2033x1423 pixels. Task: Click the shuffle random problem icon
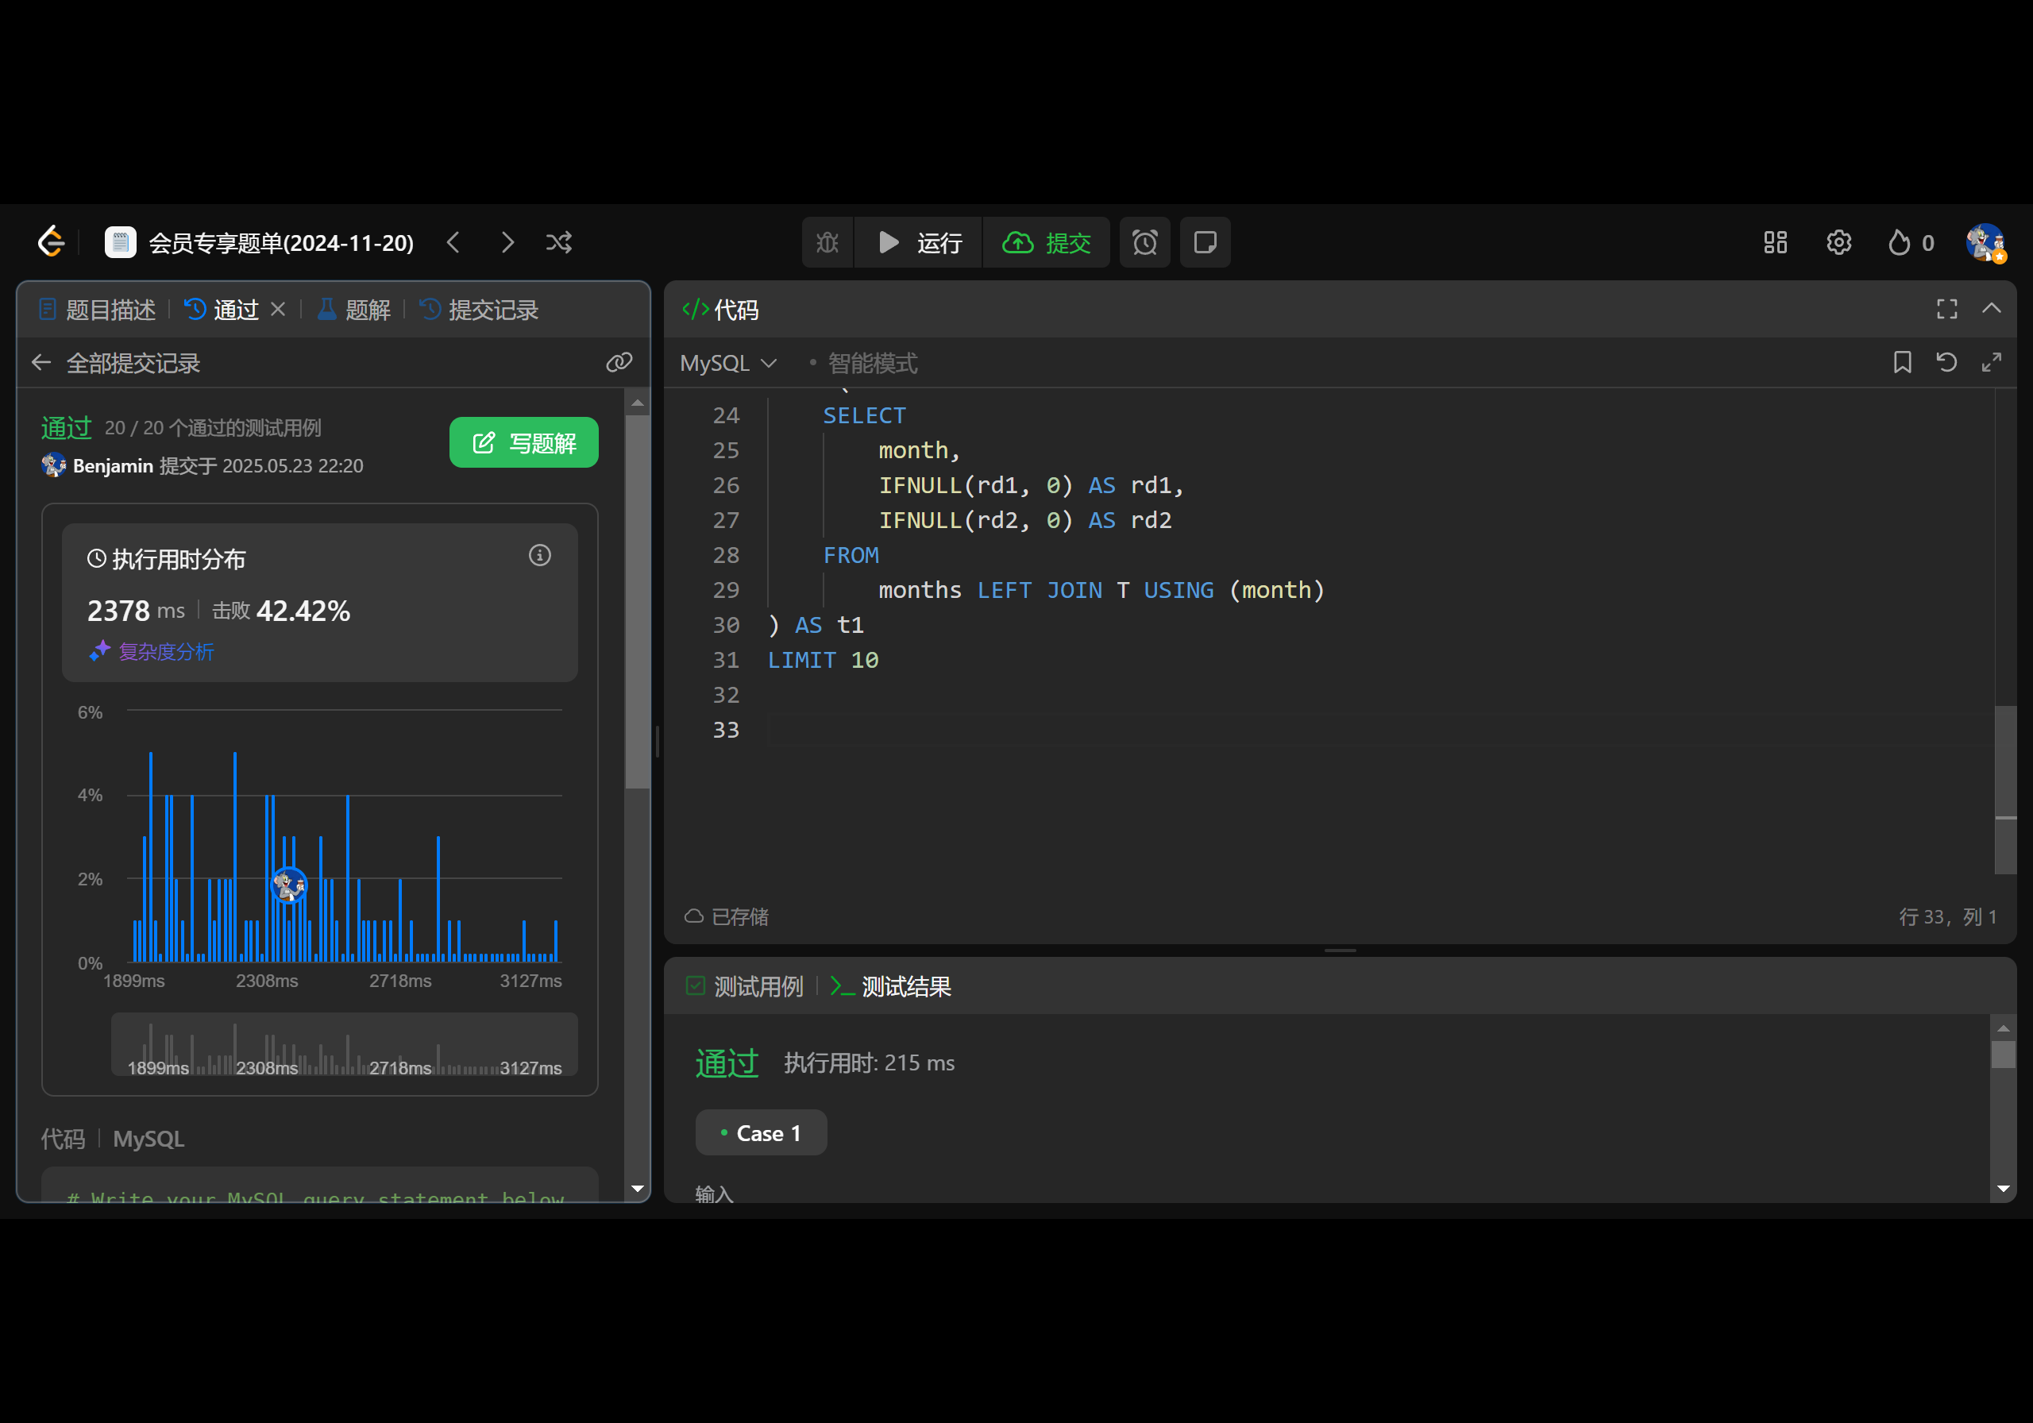[x=559, y=243]
